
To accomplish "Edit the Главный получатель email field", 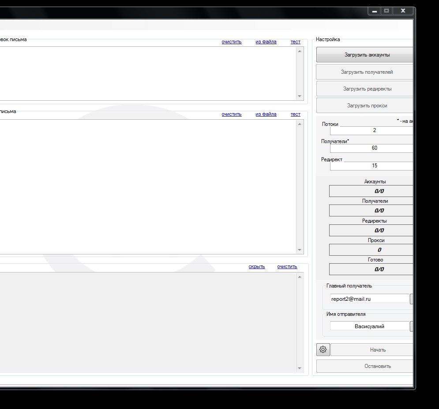I will point(370,299).
